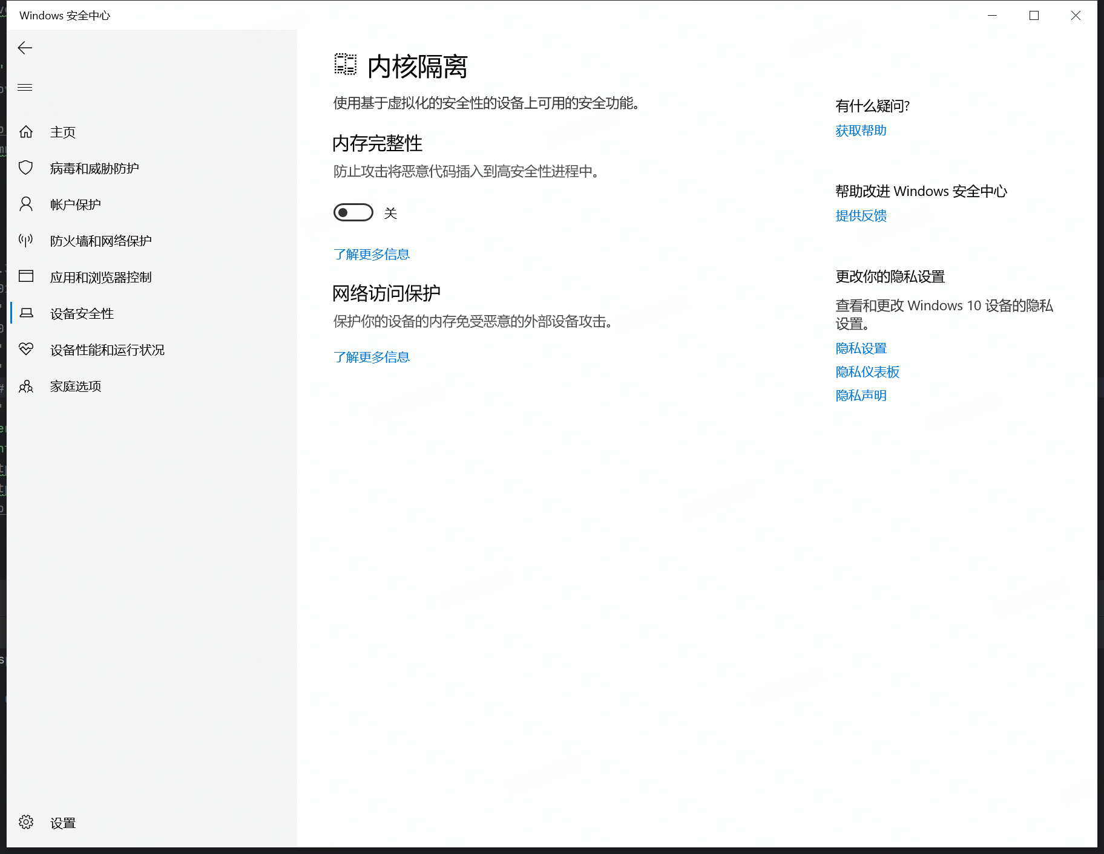Close the Windows 安全中心 window
The width and height of the screenshot is (1104, 854).
click(1076, 15)
